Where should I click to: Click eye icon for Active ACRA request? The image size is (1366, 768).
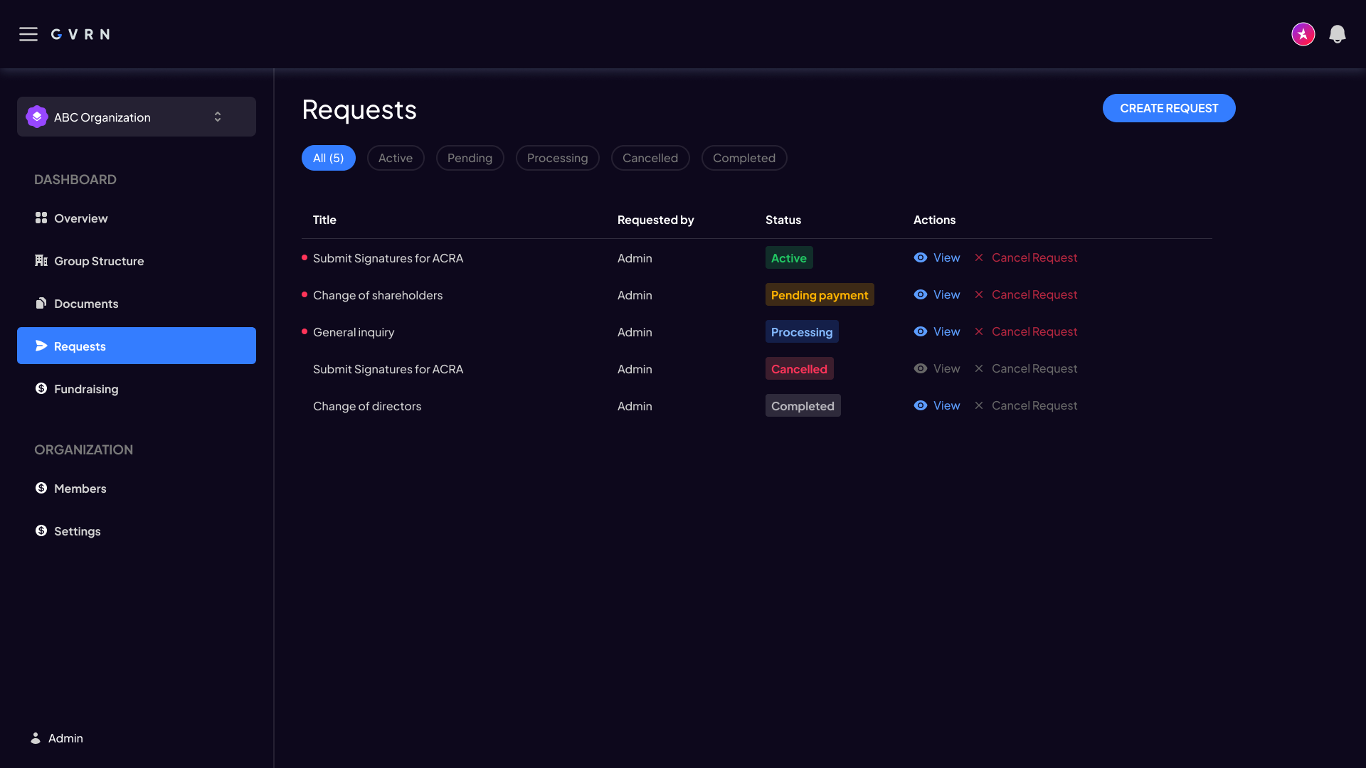(x=921, y=257)
